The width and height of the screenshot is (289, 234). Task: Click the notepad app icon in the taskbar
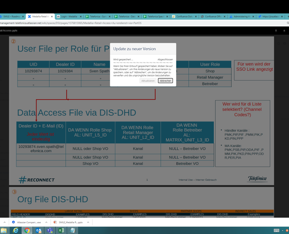click(72, 230)
